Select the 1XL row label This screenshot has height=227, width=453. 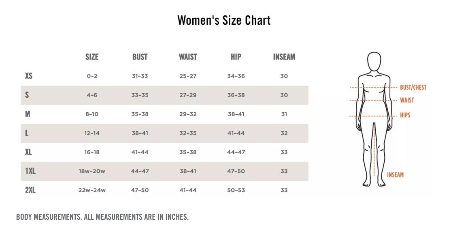(30, 171)
